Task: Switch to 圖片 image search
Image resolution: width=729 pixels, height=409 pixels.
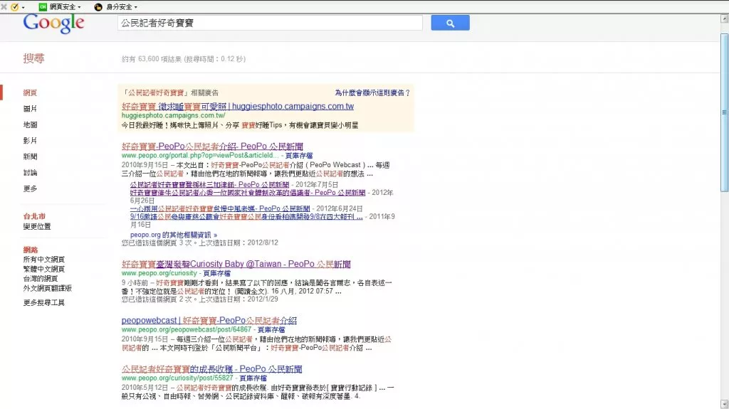Action: coord(30,109)
